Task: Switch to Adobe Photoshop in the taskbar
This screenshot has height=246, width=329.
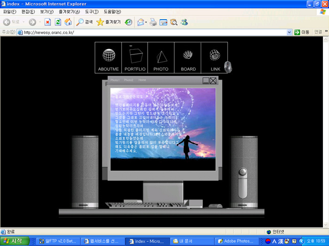Action: pos(235,241)
